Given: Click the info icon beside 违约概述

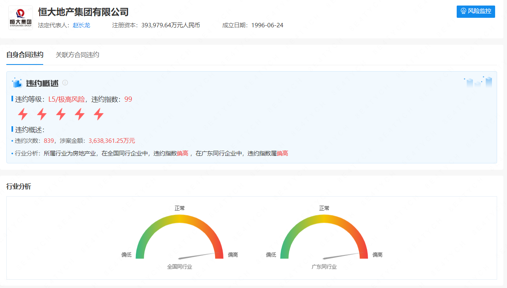Looking at the screenshot, I should 65,83.
